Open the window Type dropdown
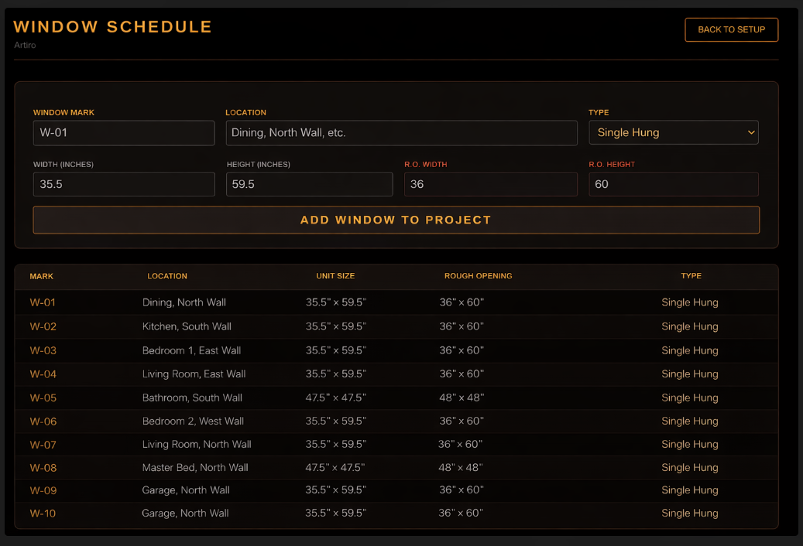Viewport: 803px width, 546px height. pos(672,132)
